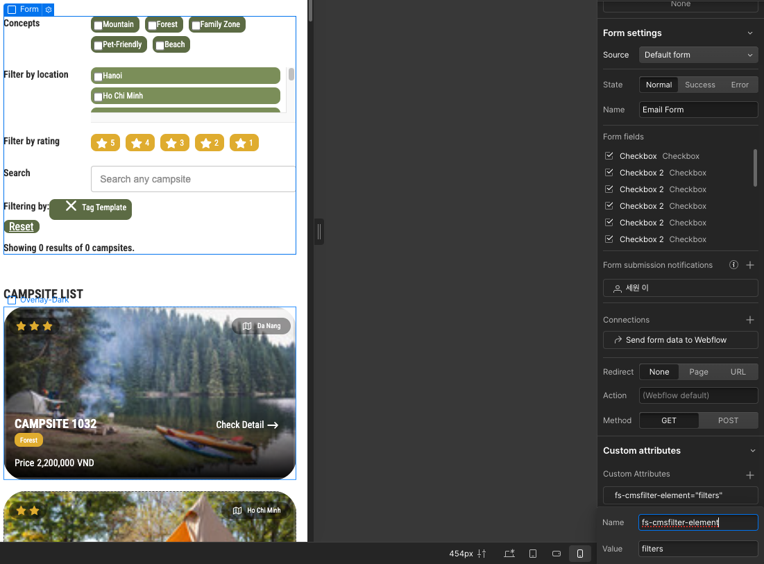Toggle the Beach concept checkbox
The height and width of the screenshot is (564, 764).
[x=160, y=45]
